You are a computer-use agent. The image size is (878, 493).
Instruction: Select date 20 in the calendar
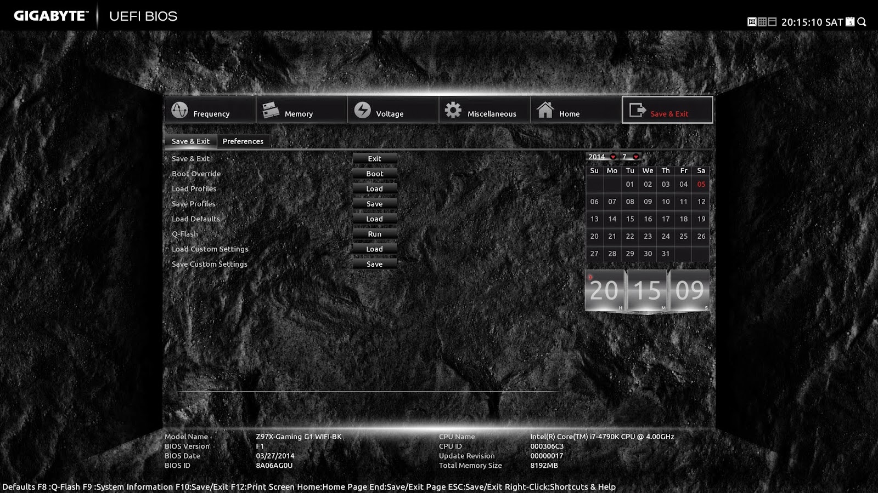pos(594,237)
